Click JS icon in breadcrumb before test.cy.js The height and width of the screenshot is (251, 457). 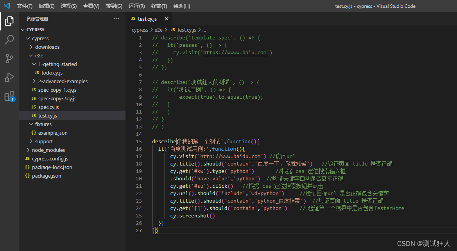[173, 30]
